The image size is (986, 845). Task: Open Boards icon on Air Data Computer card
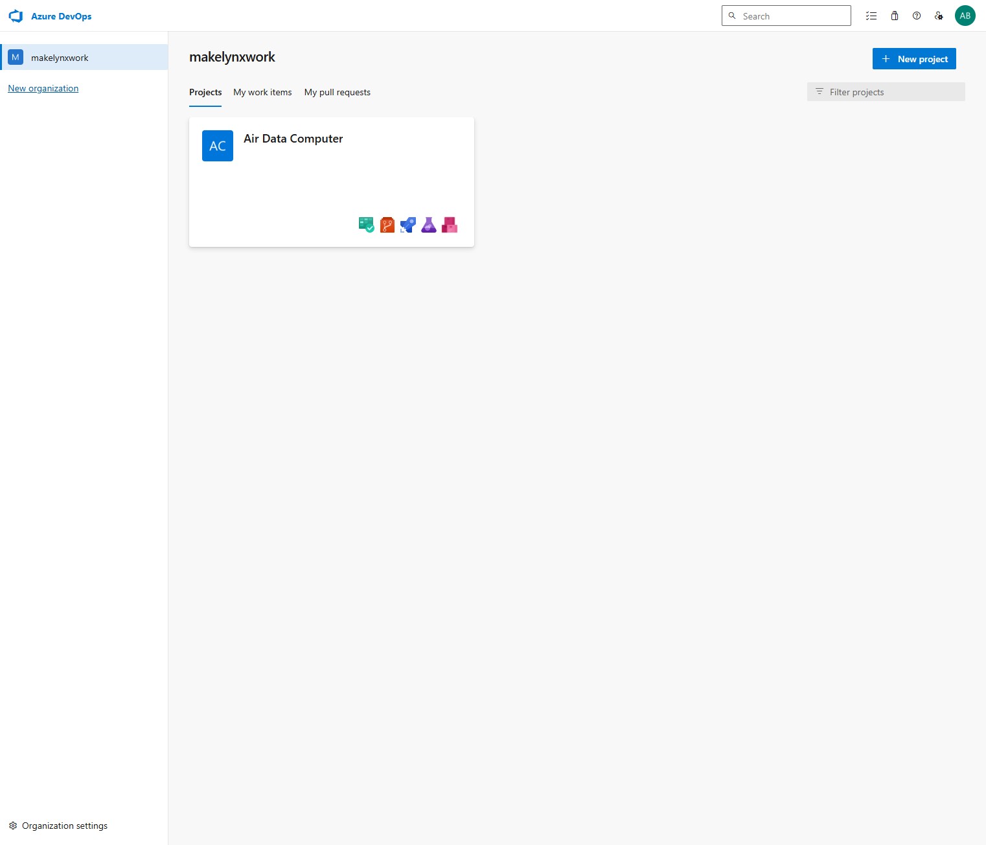367,225
